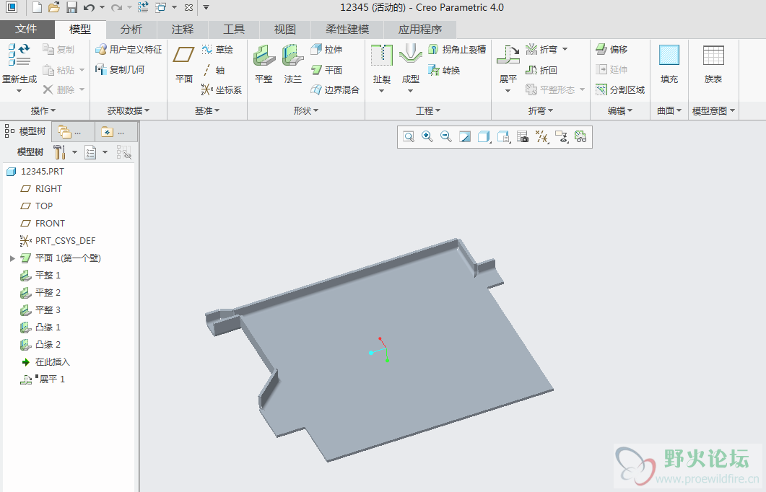Click the New file icon
766x492 pixels.
point(37,7)
